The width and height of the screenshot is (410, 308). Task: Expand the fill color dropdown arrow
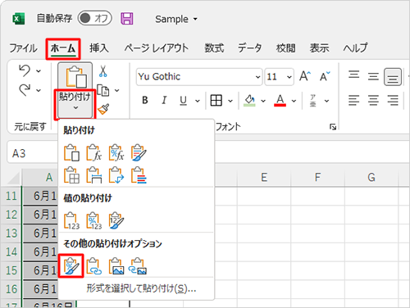tap(263, 101)
